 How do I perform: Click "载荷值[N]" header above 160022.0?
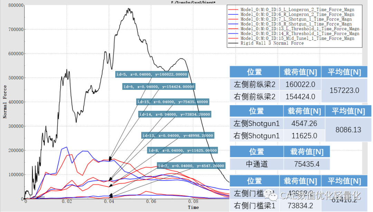click(300, 72)
